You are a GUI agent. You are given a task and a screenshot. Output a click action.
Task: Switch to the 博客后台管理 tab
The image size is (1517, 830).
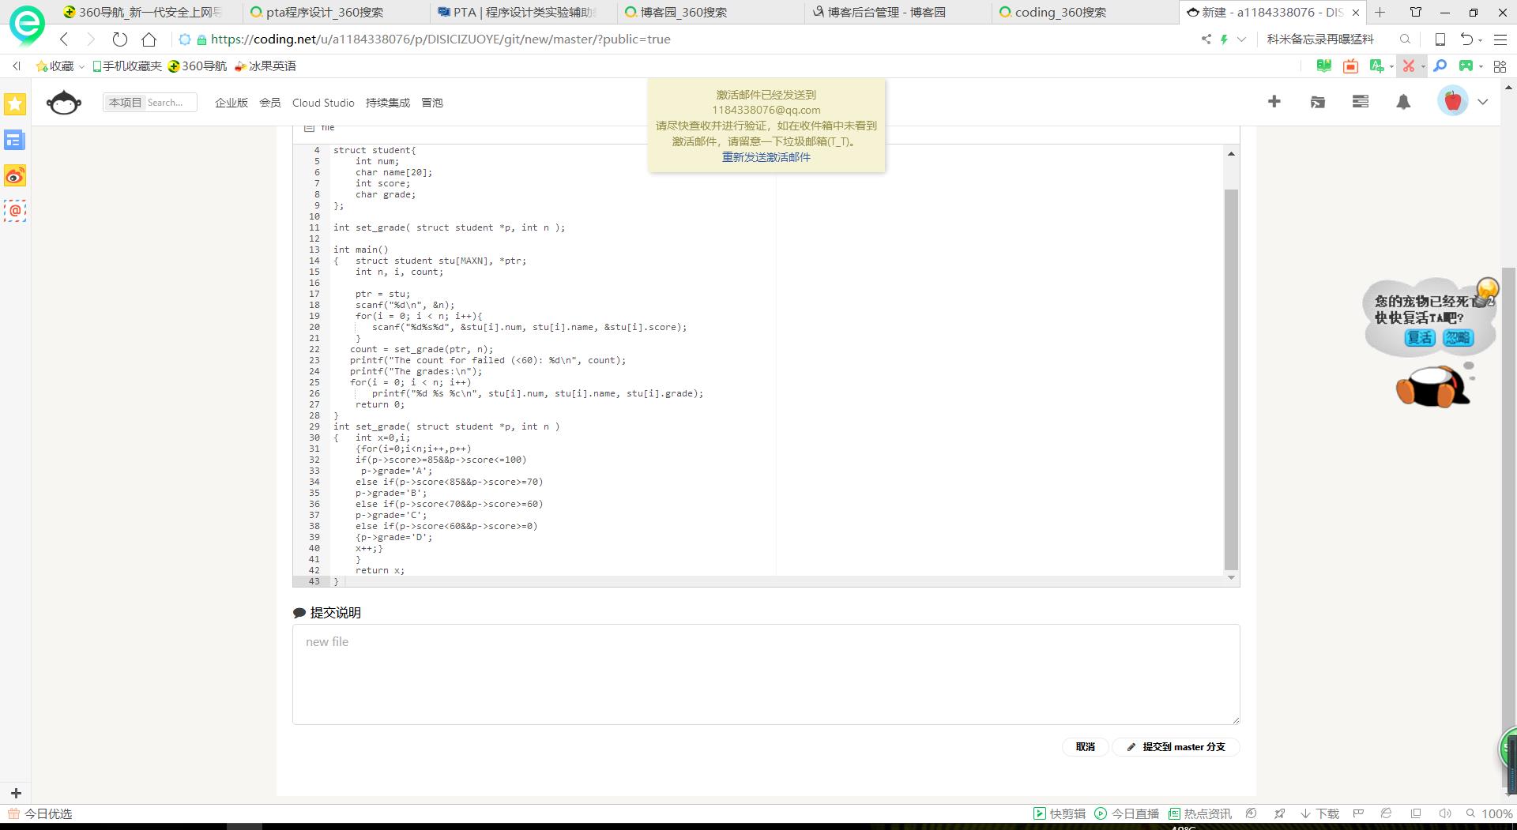pos(898,13)
